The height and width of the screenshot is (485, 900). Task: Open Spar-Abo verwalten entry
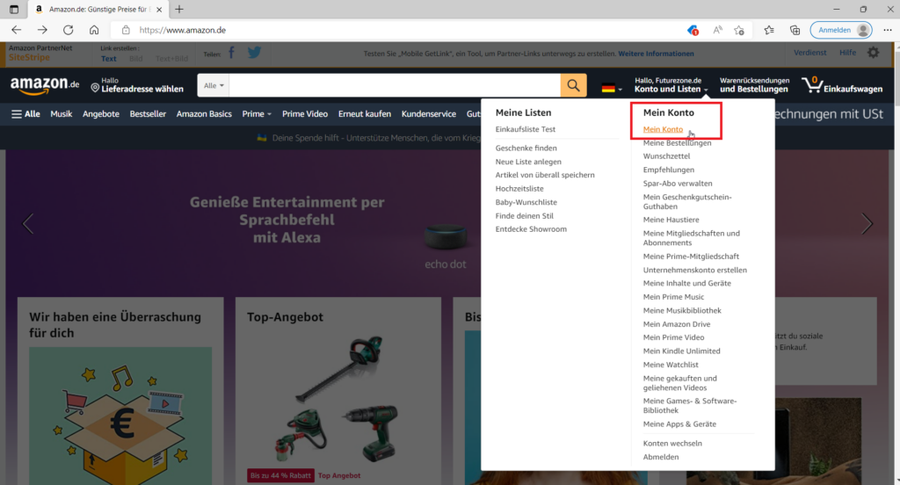678,184
